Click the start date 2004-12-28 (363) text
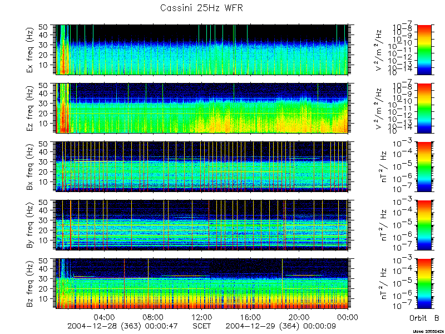This screenshot has height=334, width=445. click(104, 326)
